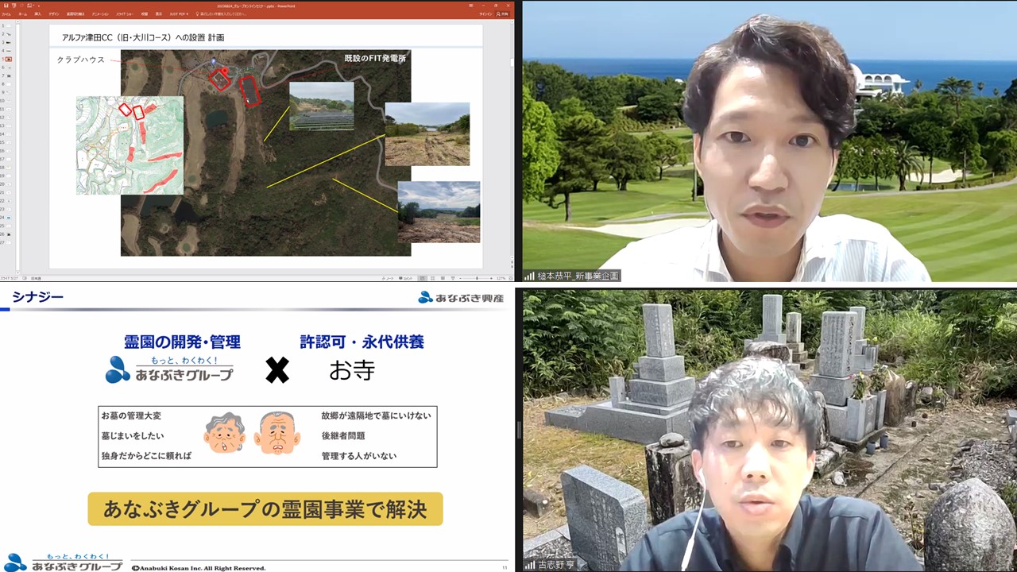Open the ホーム ribbon tab

coord(22,14)
